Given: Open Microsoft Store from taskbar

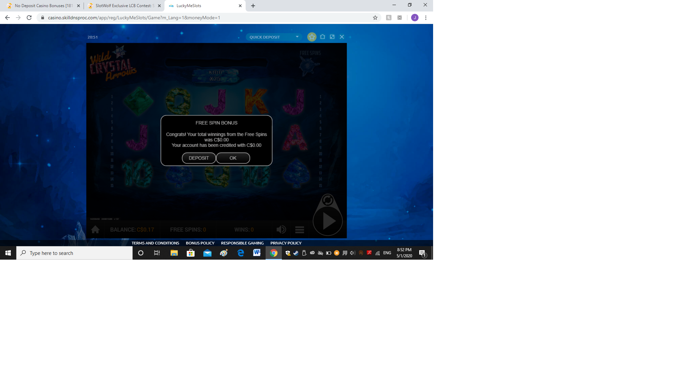Looking at the screenshot, I should (x=190, y=253).
